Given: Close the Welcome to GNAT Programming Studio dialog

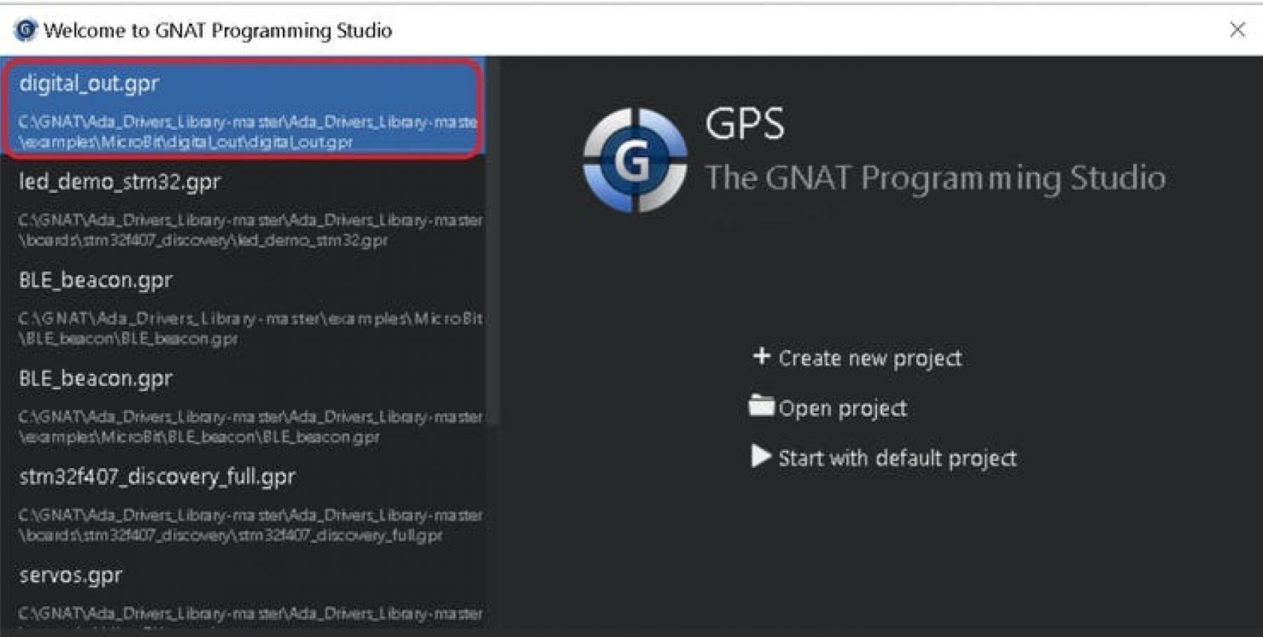Looking at the screenshot, I should coord(1237,29).
